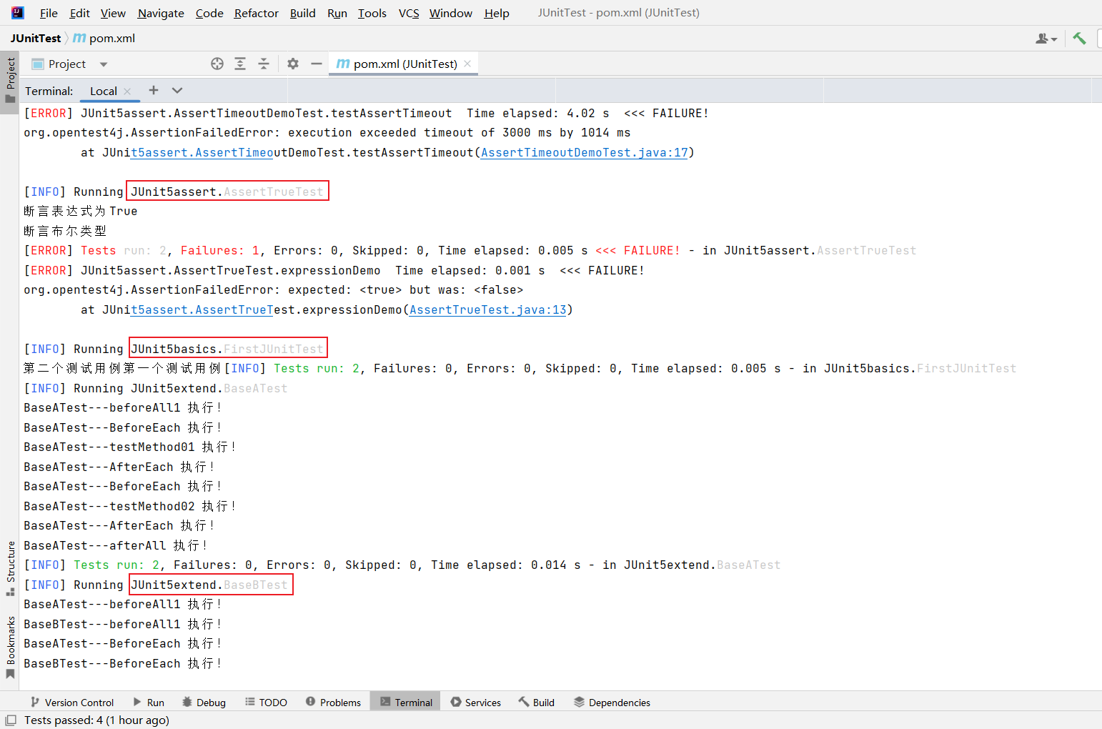Open the AssertTimeoutDemoTest.java:17 link

point(584,152)
